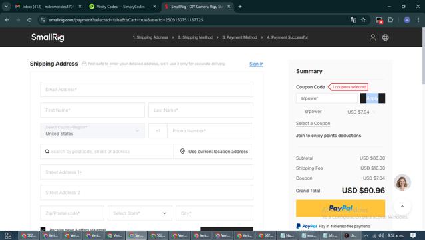Click the 1 coupons selected tag

pos(349,87)
